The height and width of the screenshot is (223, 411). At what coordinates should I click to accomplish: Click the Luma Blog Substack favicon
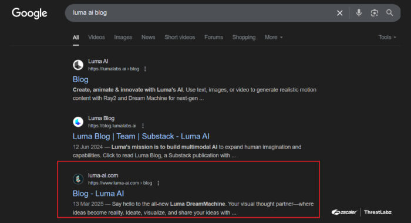[78, 122]
